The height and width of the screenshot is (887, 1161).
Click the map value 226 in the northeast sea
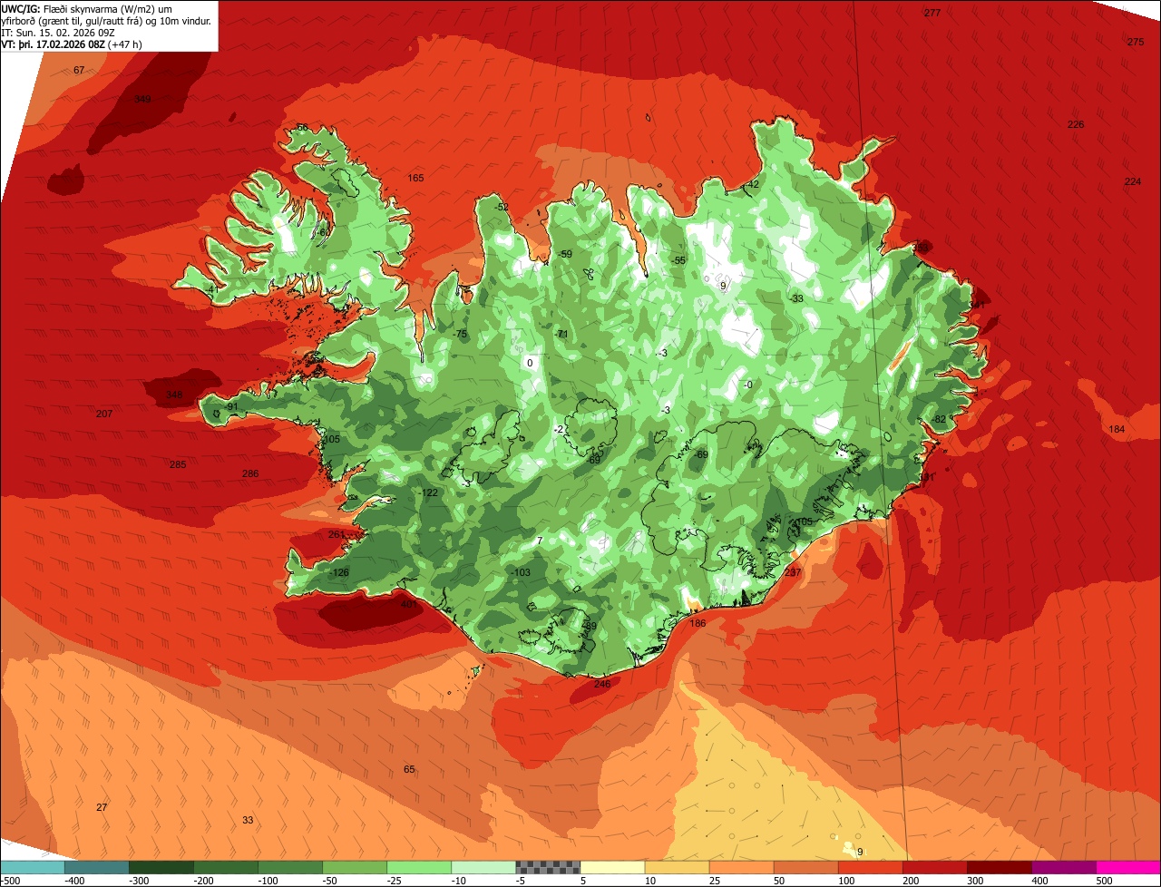1076,125
